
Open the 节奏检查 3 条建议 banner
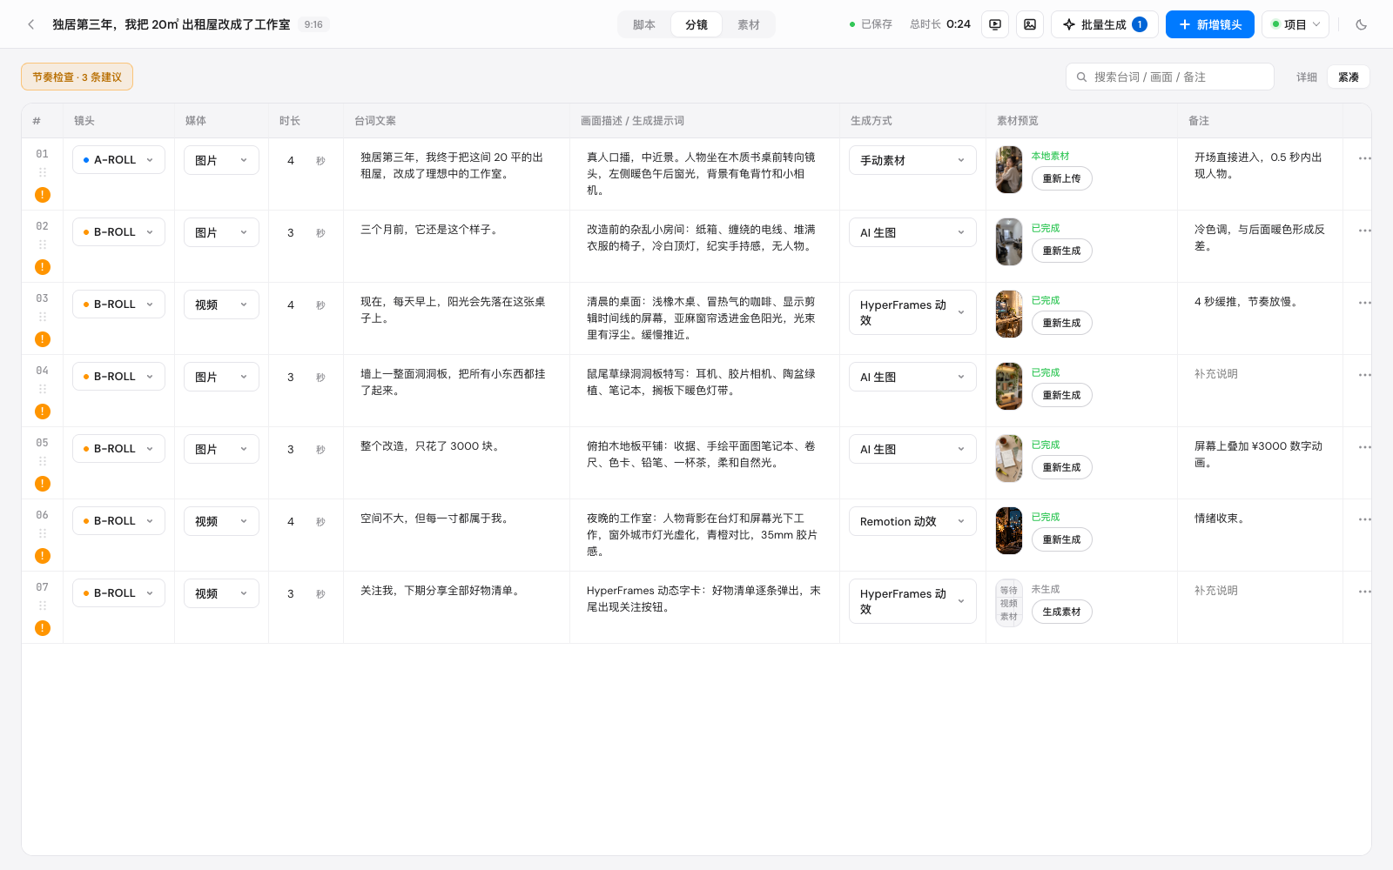pos(77,77)
